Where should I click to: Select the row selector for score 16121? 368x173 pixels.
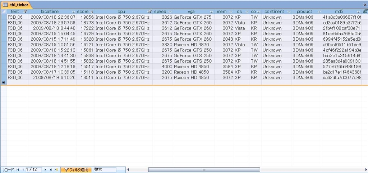[4, 45]
